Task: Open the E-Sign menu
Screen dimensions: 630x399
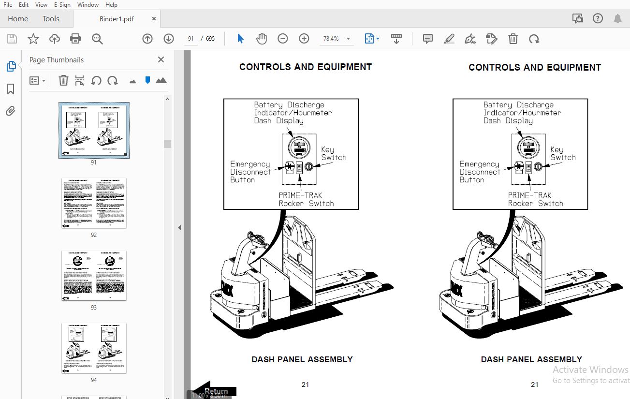Action: 62,4
